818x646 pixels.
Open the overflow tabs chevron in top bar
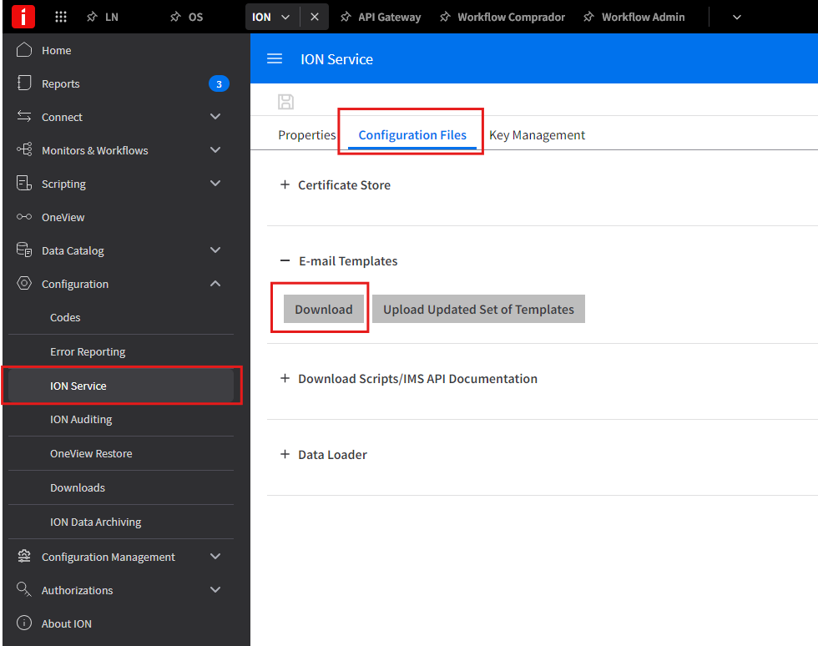point(736,18)
